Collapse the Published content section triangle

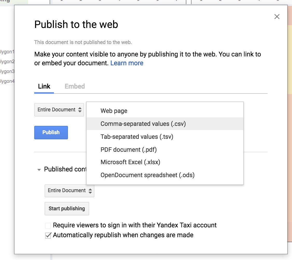point(39,170)
